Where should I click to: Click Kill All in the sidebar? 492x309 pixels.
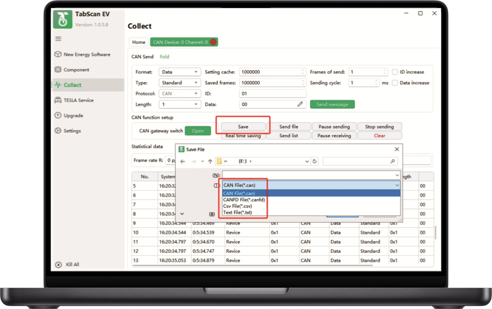[x=67, y=265]
